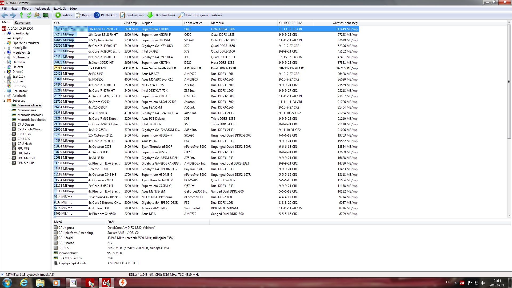Open BIOS frissítések updates
This screenshot has height=288, width=512.
tap(161, 15)
